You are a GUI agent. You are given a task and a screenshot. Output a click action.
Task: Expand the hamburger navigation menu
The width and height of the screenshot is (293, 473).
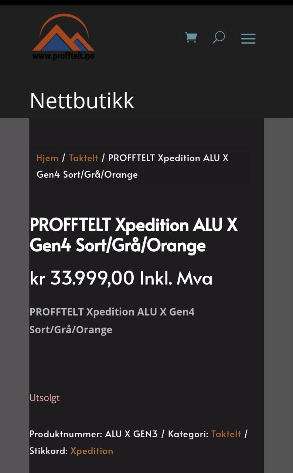coord(248,38)
